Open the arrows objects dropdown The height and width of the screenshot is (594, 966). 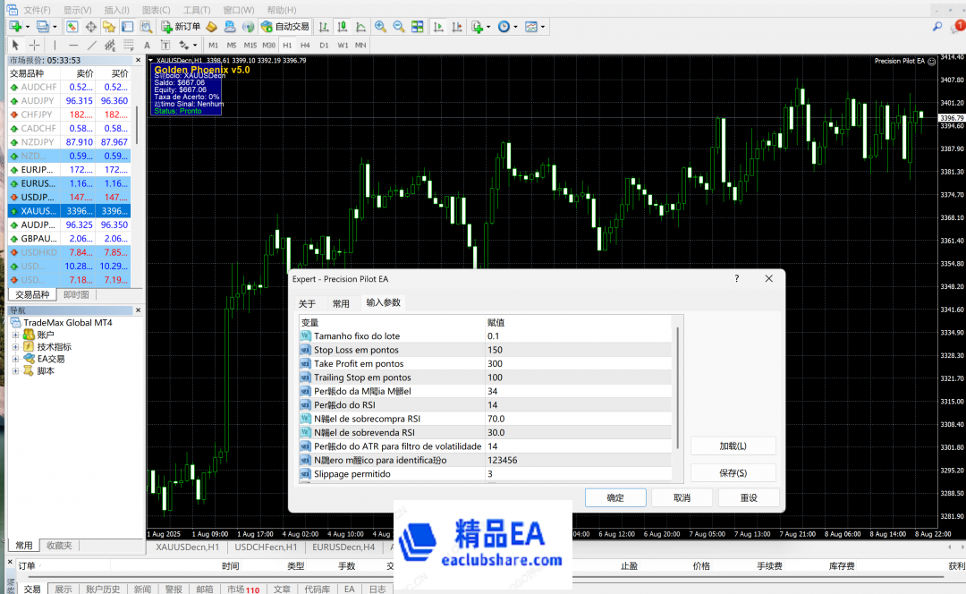click(195, 45)
